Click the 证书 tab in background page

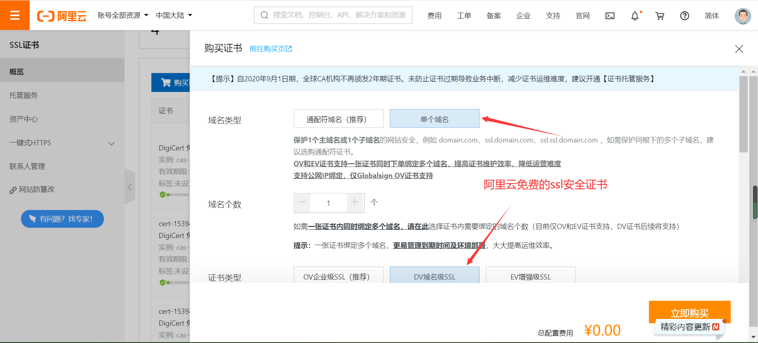[166, 111]
